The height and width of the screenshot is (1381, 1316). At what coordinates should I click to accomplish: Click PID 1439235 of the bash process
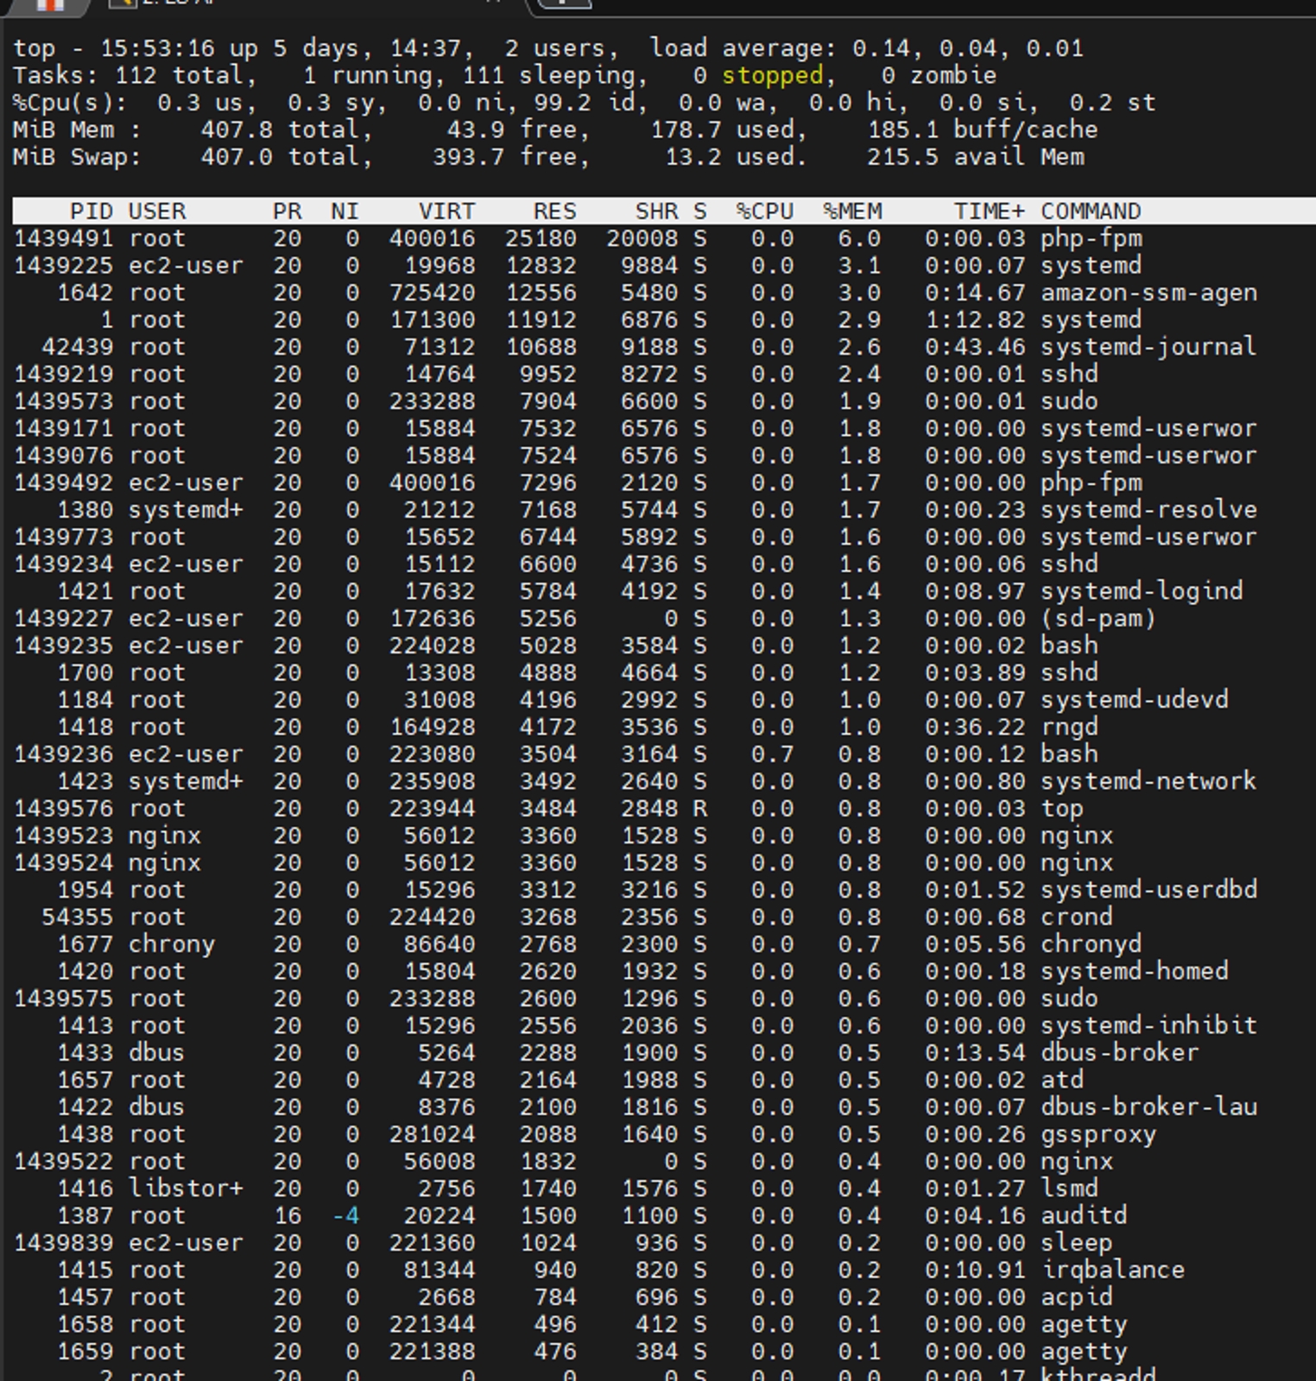pyautogui.click(x=63, y=646)
